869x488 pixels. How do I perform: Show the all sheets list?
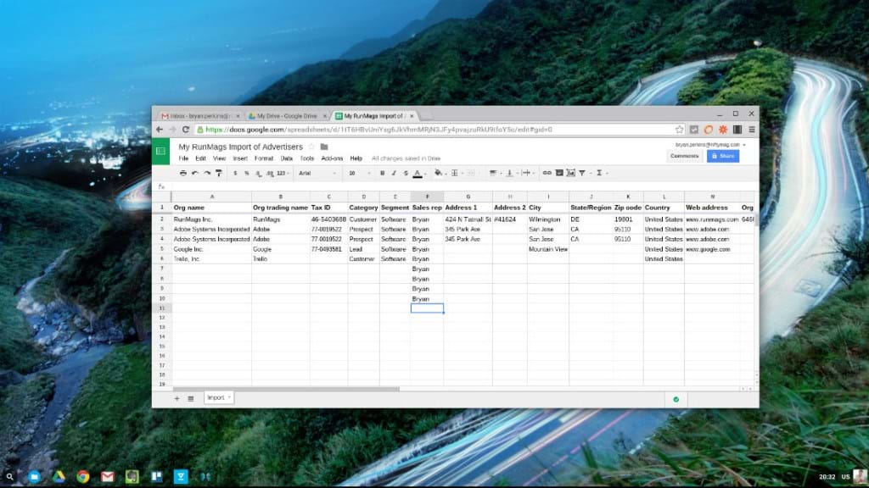[x=191, y=398]
